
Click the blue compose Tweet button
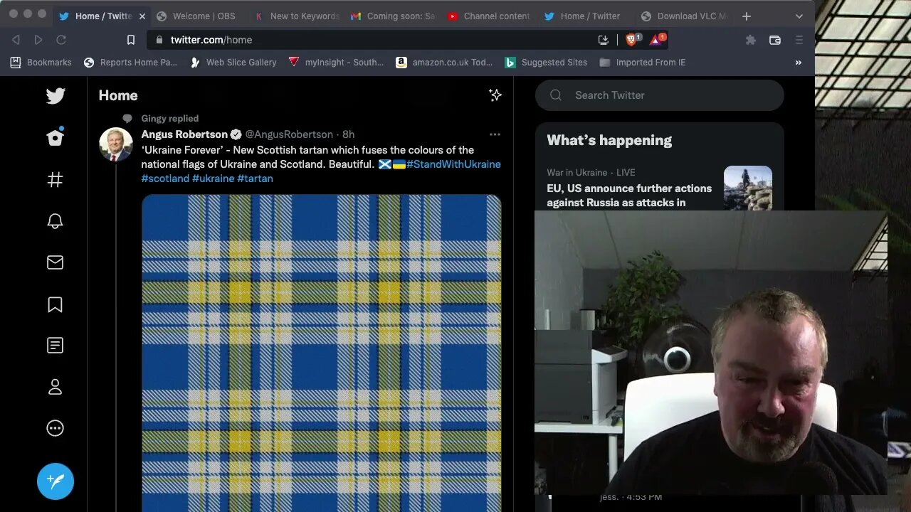pos(56,481)
